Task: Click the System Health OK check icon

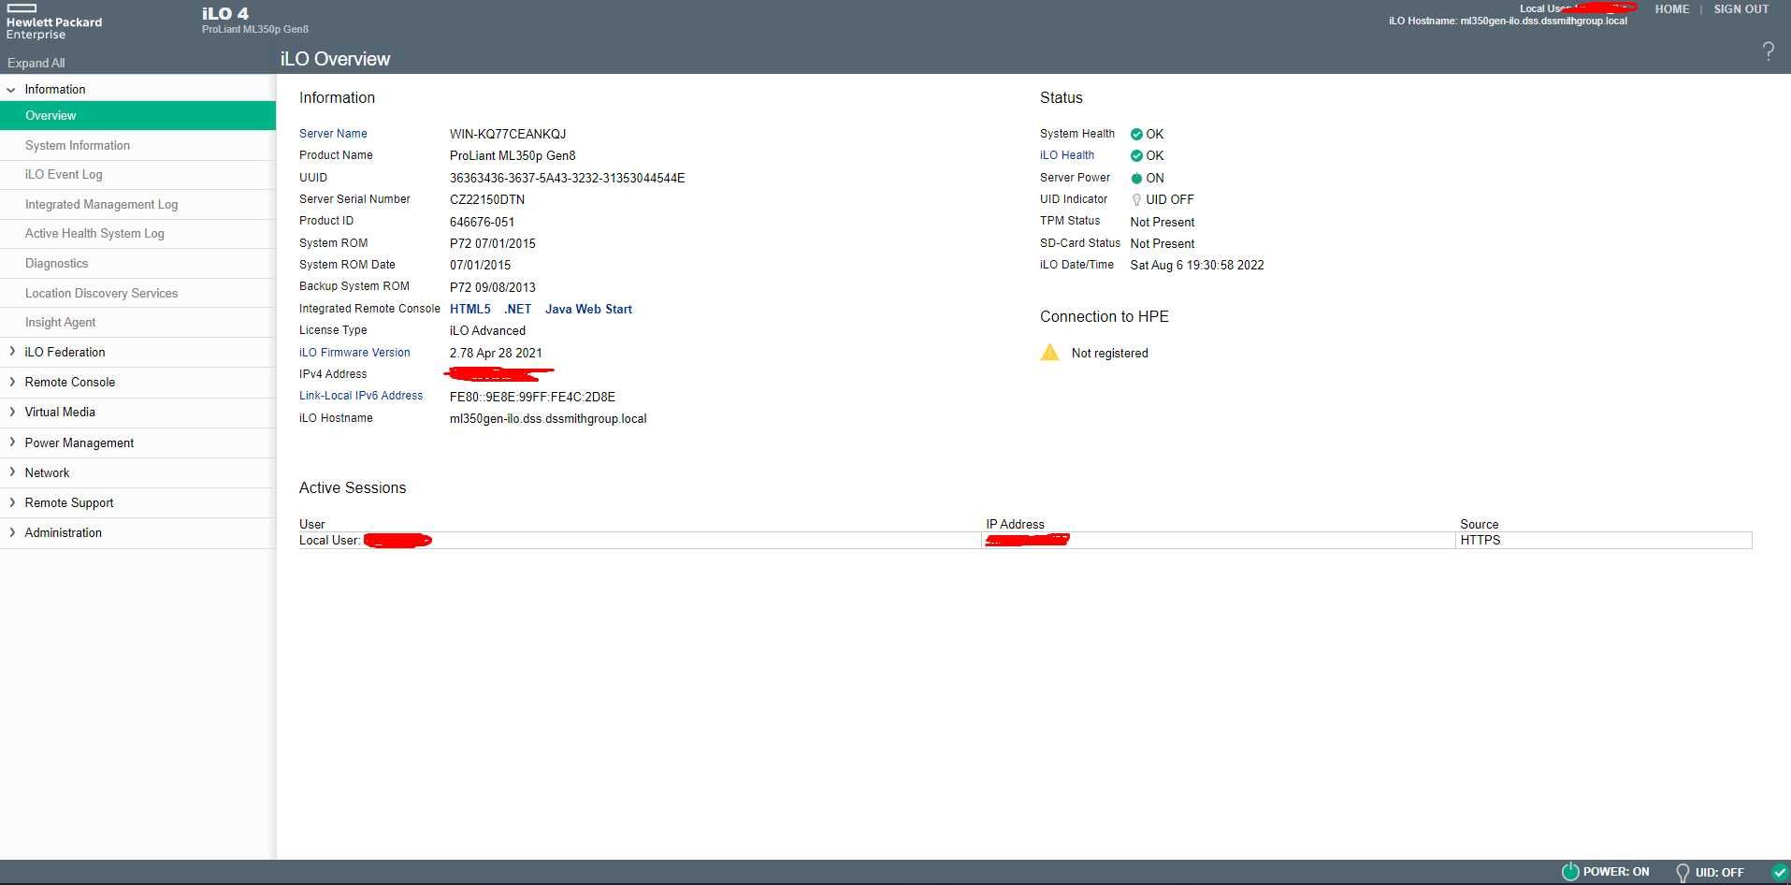Action: coord(1136,134)
